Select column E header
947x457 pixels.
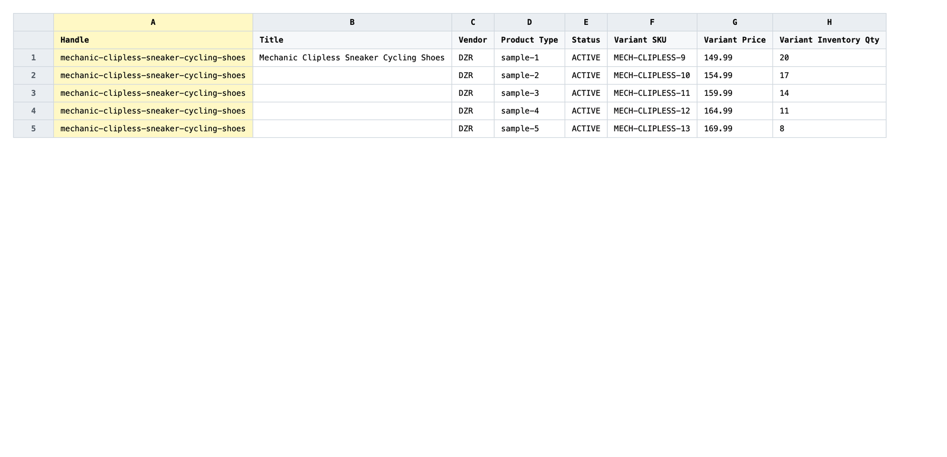point(586,22)
